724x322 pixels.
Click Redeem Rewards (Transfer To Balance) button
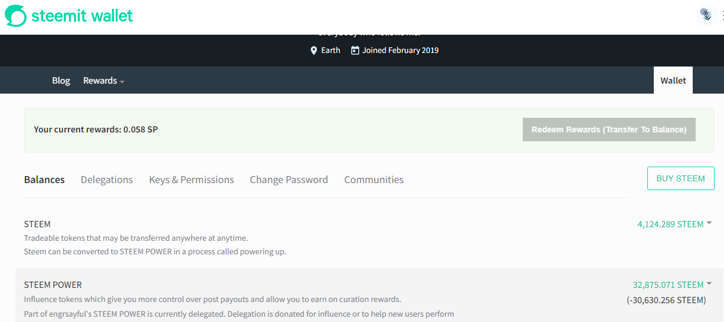(x=609, y=130)
